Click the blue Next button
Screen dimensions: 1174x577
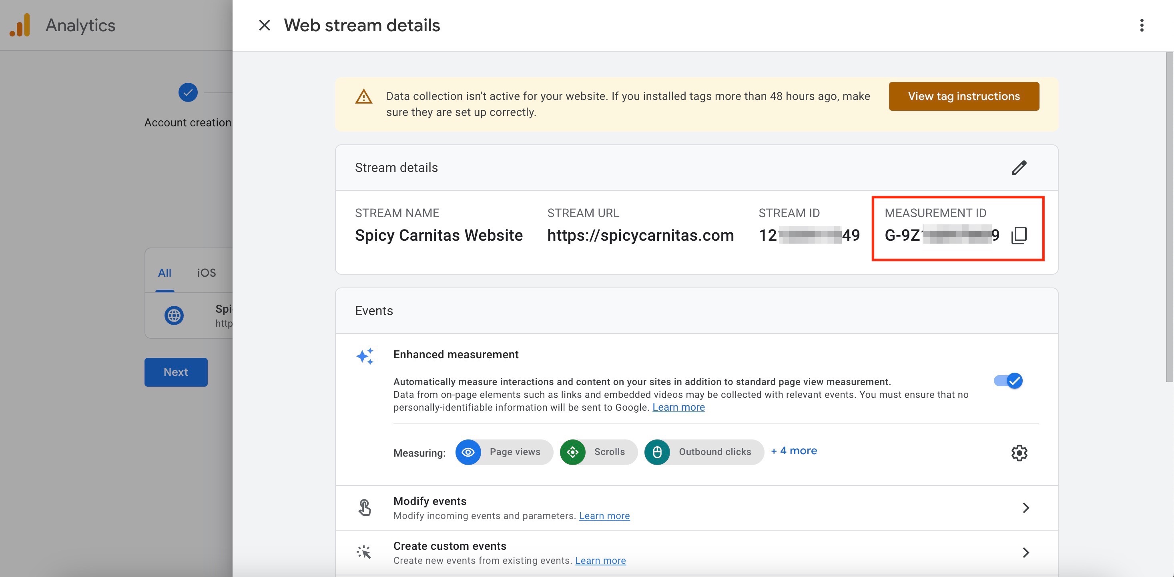click(176, 372)
